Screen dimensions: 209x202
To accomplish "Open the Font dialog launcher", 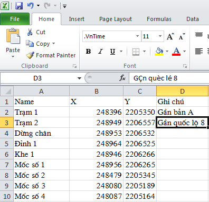I will click(x=185, y=66).
